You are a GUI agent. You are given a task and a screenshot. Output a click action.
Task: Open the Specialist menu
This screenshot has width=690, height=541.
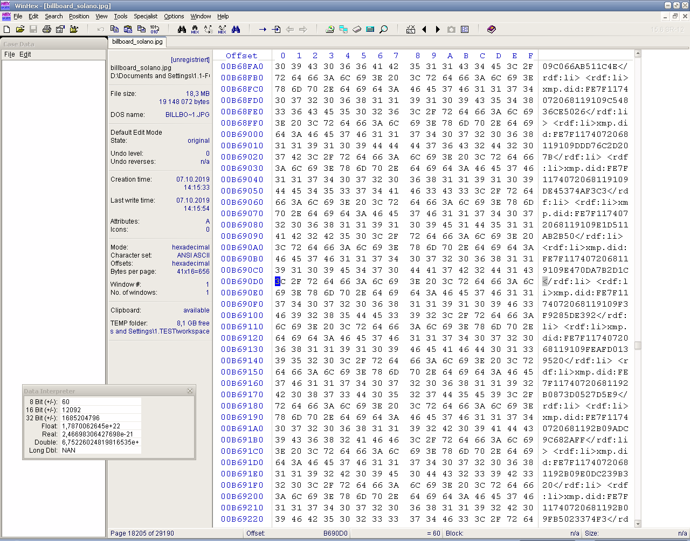(x=146, y=16)
